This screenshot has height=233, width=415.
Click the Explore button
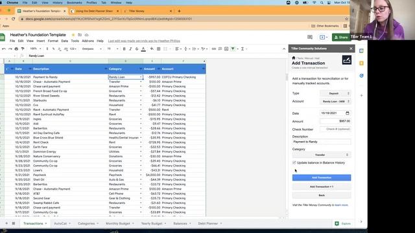pyautogui.click(x=343, y=223)
